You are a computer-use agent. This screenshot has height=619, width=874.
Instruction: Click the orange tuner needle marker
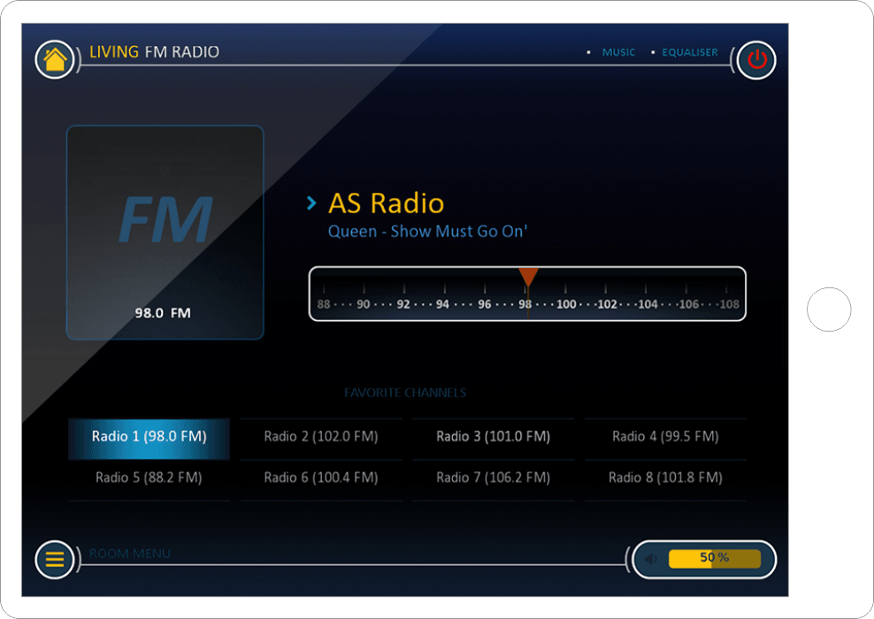[x=528, y=278]
